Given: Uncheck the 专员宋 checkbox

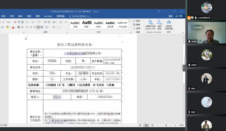Looking at the screenshot, I should coord(94,85).
